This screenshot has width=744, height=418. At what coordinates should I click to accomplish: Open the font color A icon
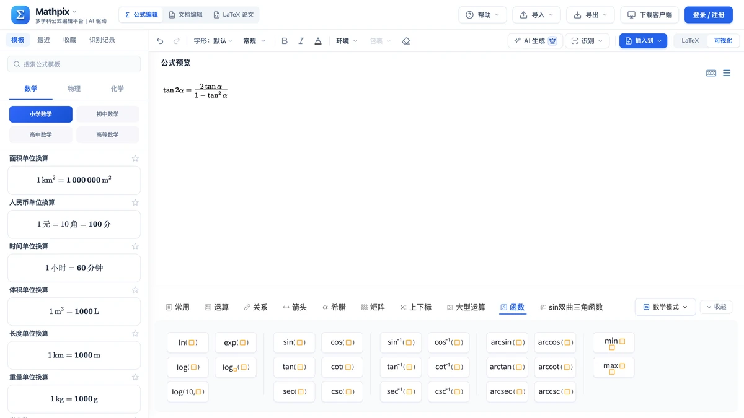318,41
